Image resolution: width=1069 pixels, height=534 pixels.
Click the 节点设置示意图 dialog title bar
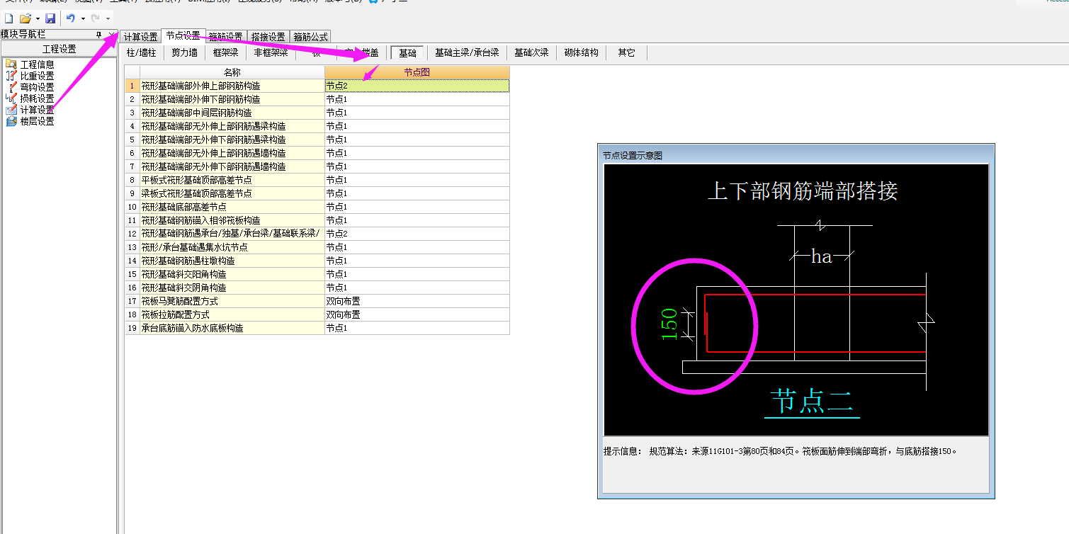click(796, 155)
